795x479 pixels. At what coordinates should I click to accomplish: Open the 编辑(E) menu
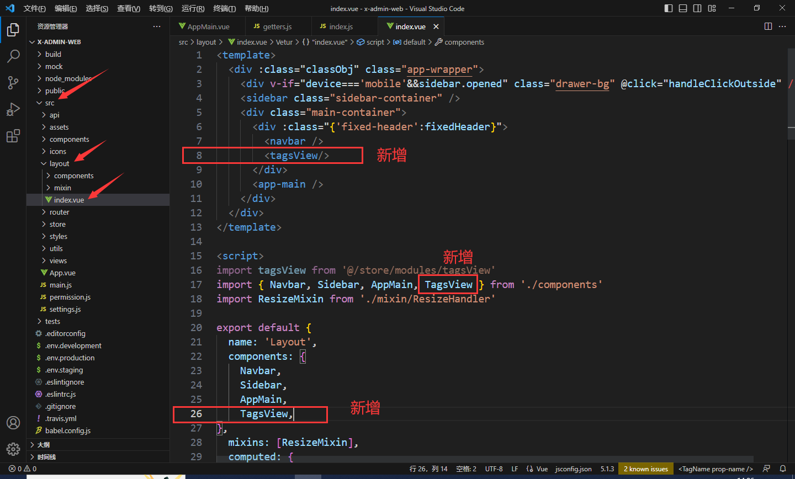click(x=66, y=8)
